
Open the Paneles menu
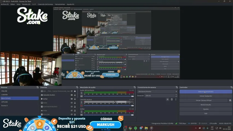click(x=26, y=4)
